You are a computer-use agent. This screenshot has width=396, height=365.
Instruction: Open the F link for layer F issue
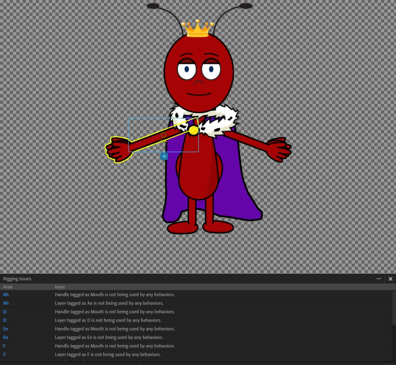click(4, 354)
